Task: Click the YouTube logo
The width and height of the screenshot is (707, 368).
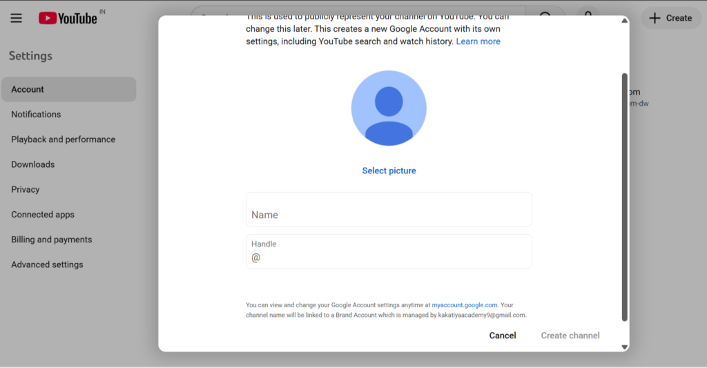Action: 68,18
